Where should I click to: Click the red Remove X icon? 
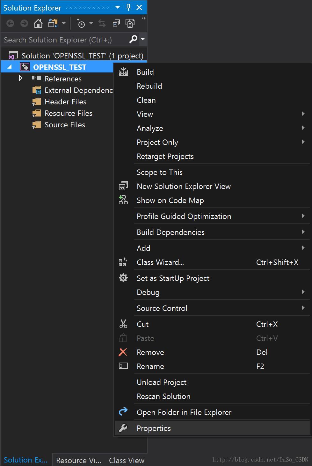point(123,352)
